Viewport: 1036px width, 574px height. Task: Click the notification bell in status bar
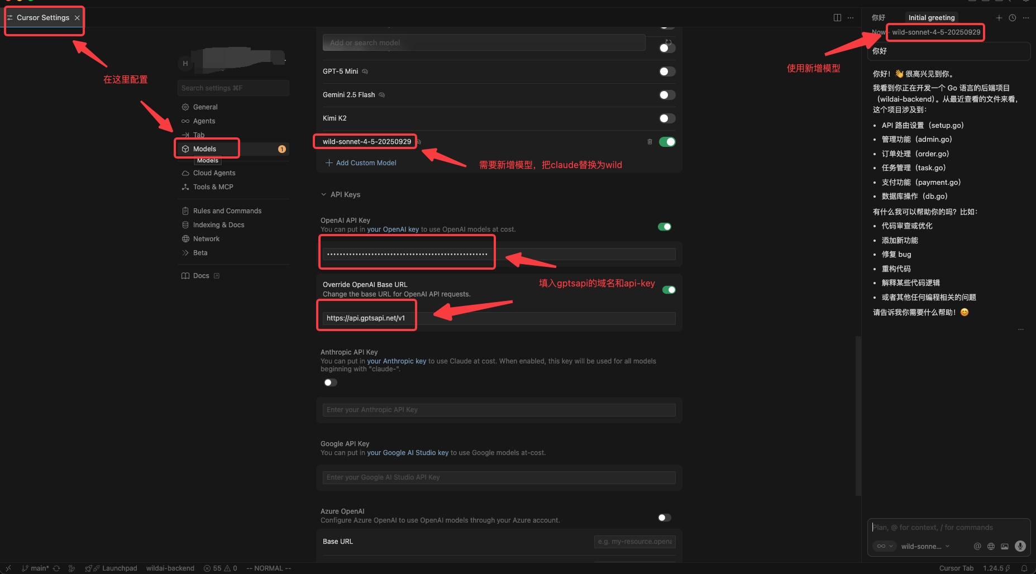(x=1024, y=568)
